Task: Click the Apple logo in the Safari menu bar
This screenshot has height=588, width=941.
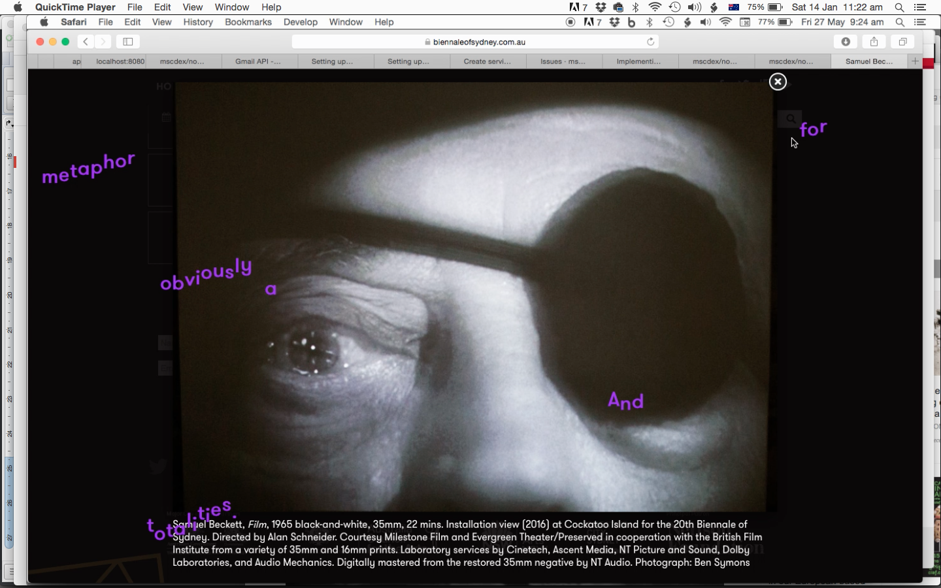Action: pyautogui.click(x=44, y=22)
